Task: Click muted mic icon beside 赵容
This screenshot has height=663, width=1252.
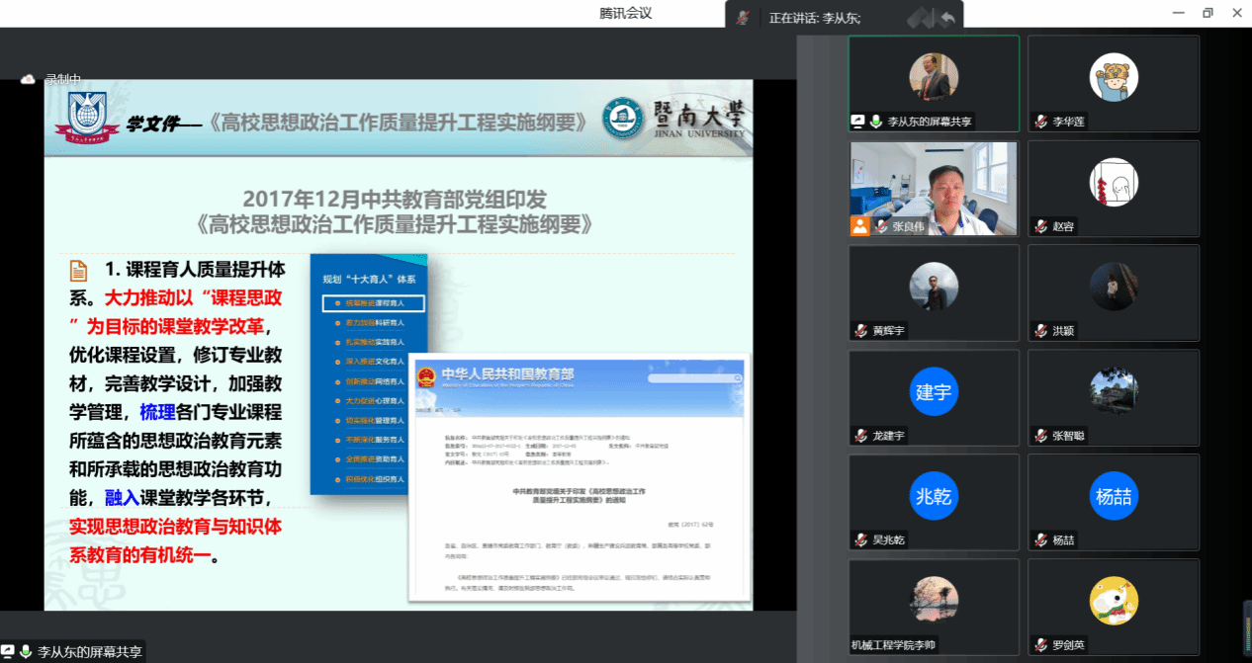Action: point(1039,226)
